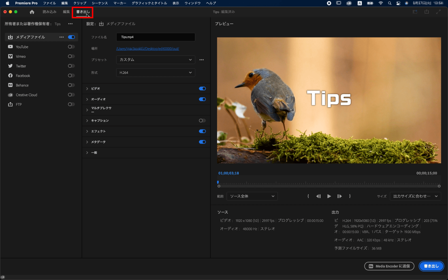Set out point with bracket icon
This screenshot has width=448, height=280.
(x=350, y=196)
